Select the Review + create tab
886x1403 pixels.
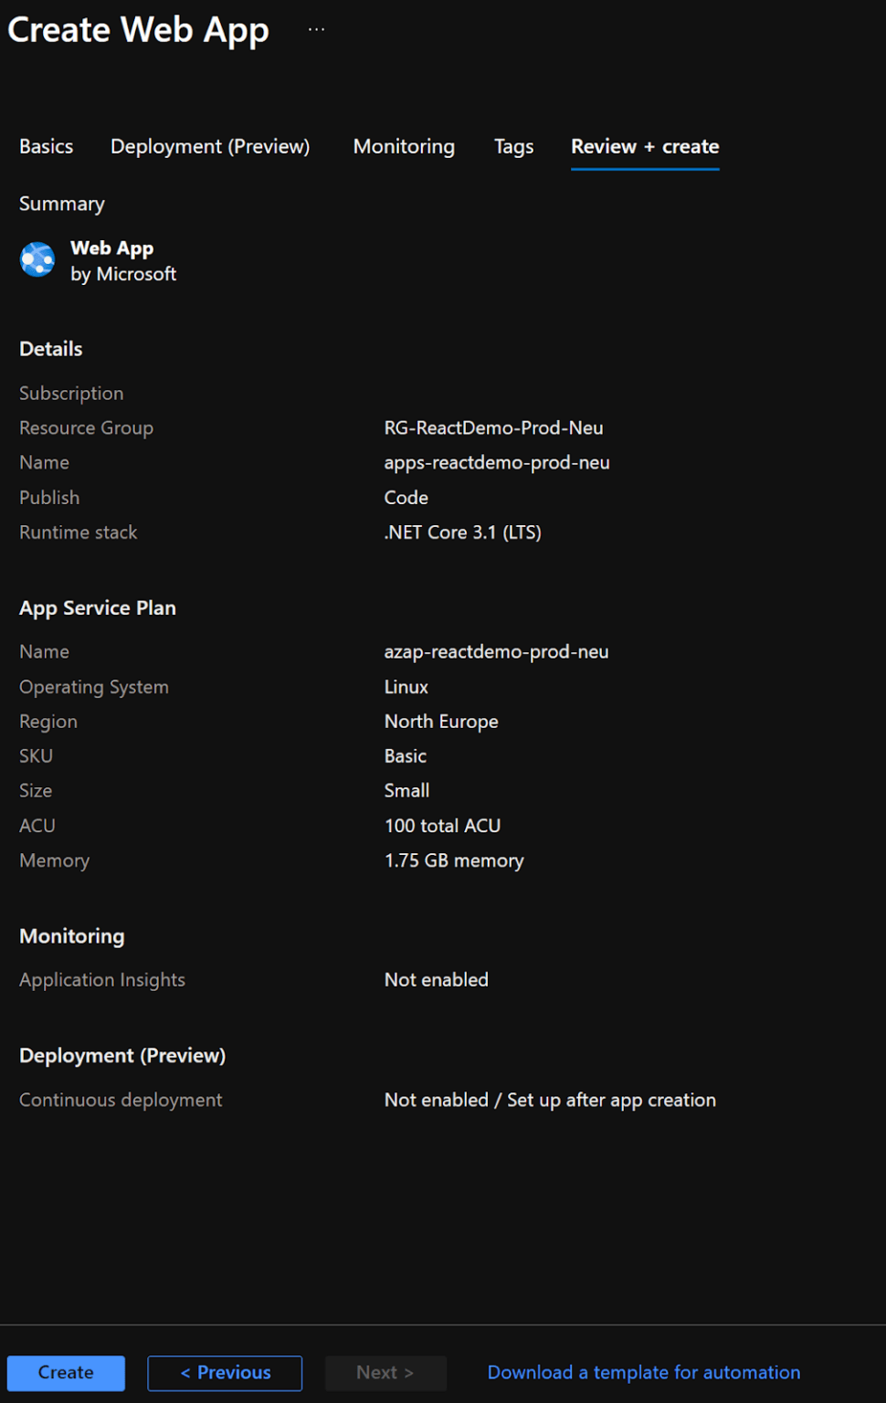[644, 146]
